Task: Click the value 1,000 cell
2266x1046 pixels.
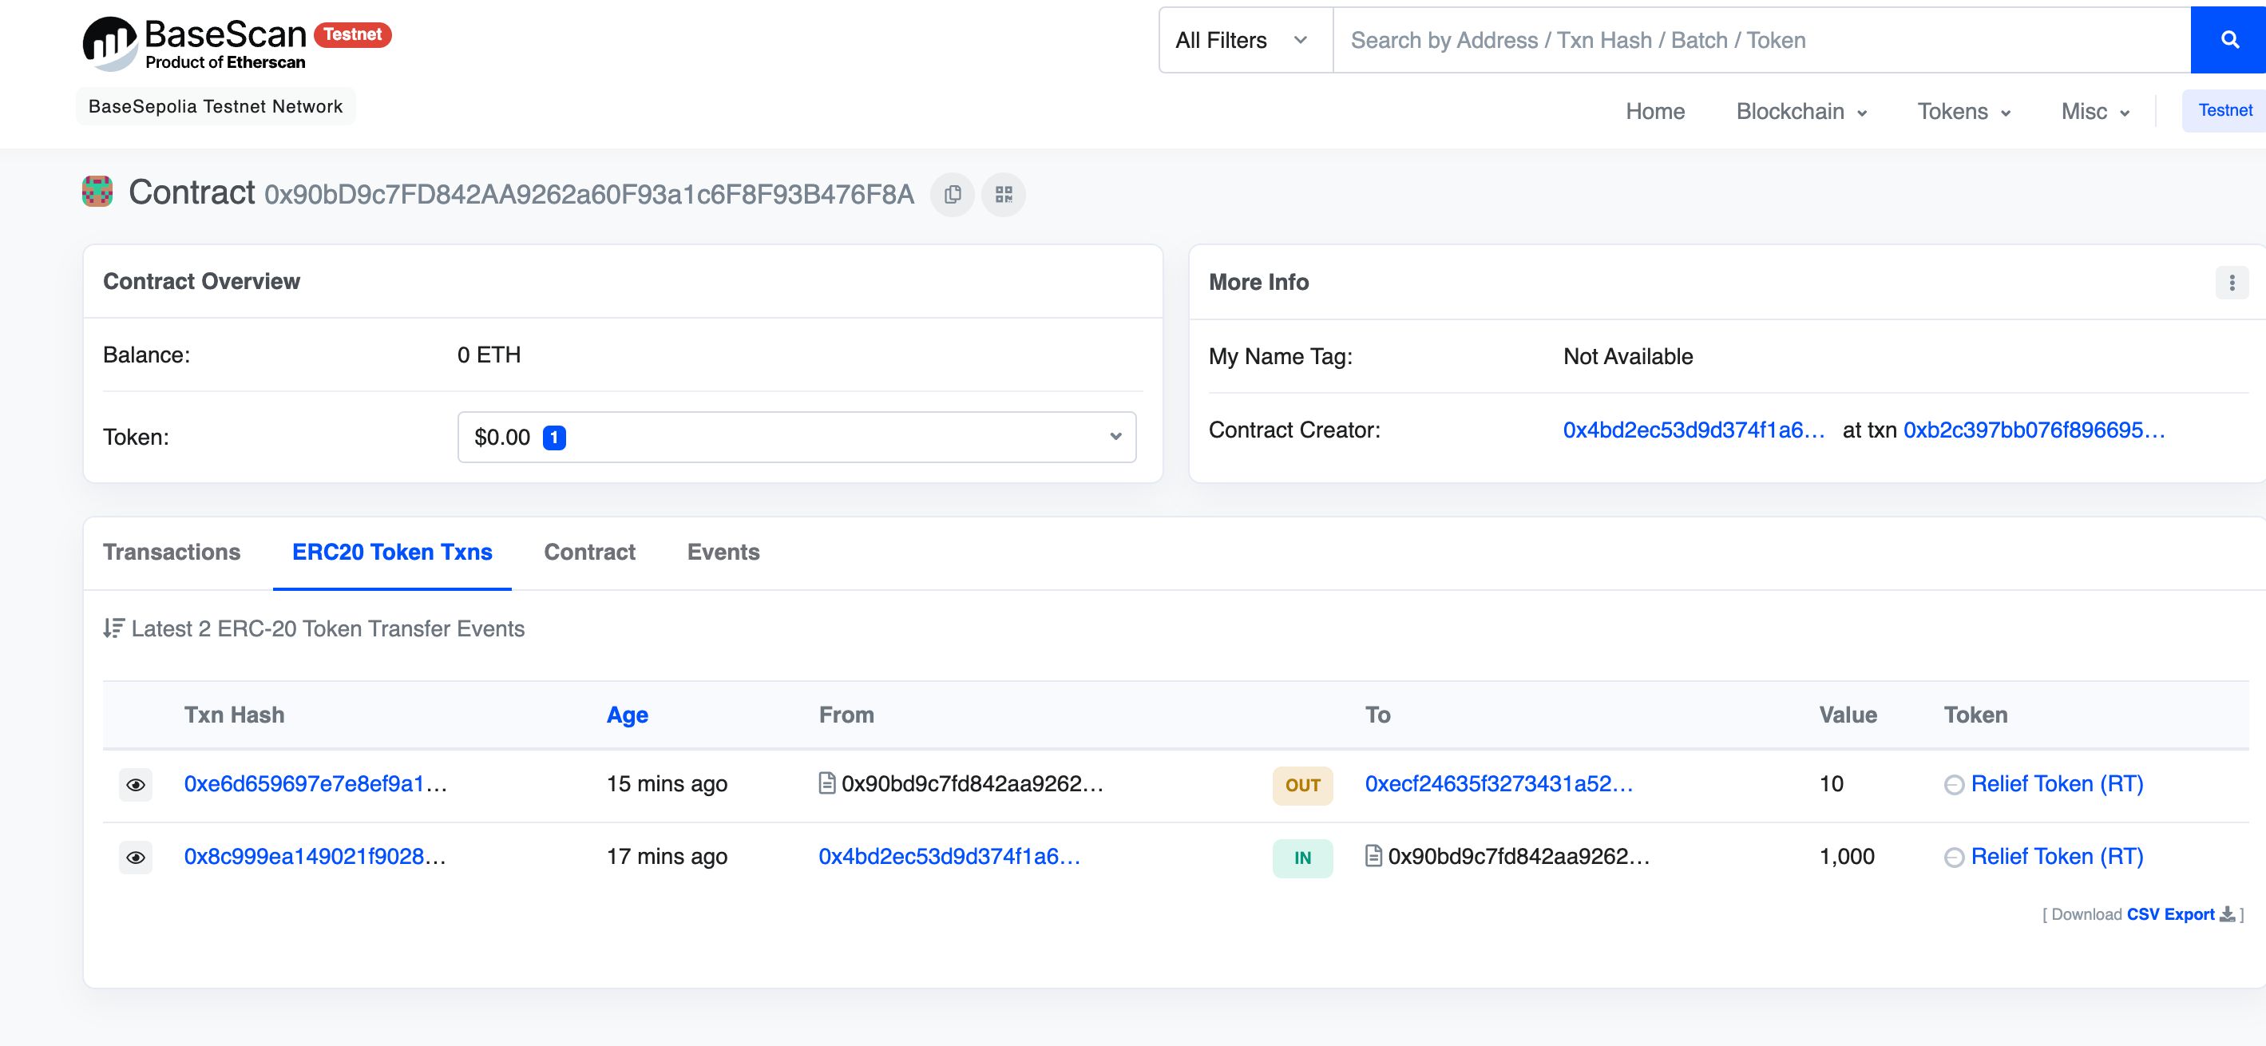Action: (1848, 857)
